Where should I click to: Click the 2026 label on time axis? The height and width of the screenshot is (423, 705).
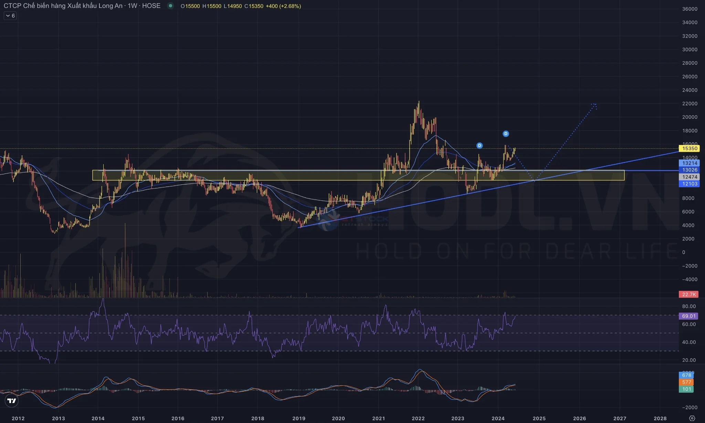pyautogui.click(x=579, y=419)
